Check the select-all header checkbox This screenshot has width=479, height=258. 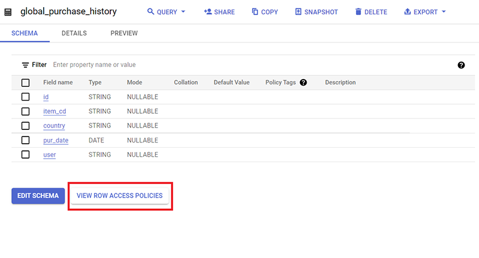click(x=26, y=83)
